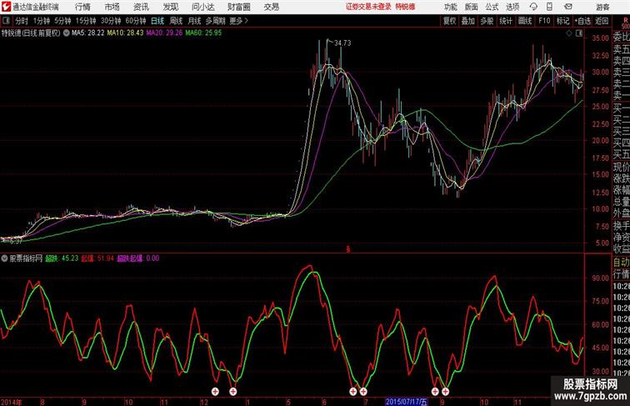
Task: Expand the 更多 periods chevron
Action: coord(247,21)
